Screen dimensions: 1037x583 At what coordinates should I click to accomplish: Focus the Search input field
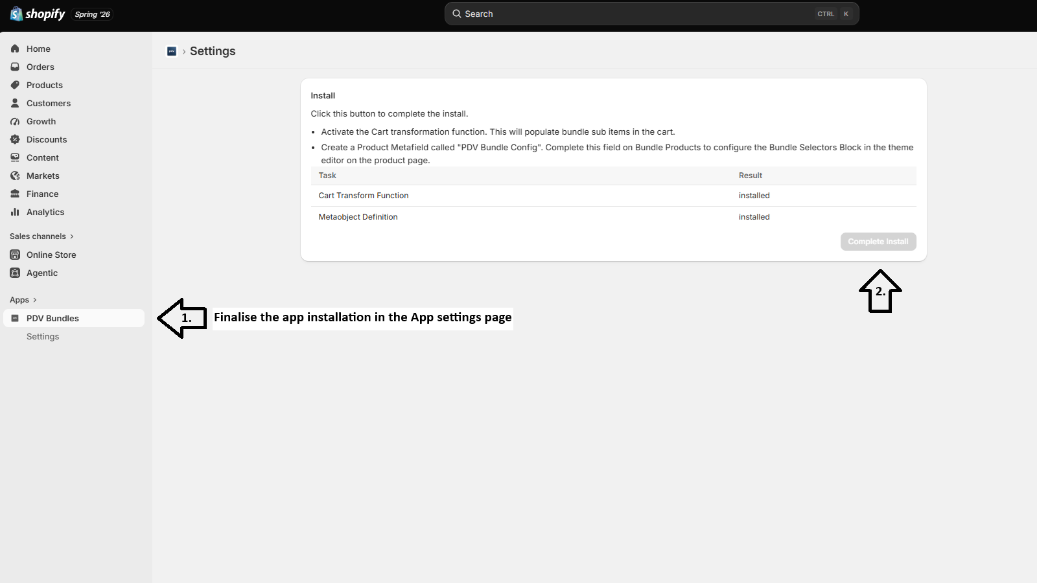coord(651,14)
